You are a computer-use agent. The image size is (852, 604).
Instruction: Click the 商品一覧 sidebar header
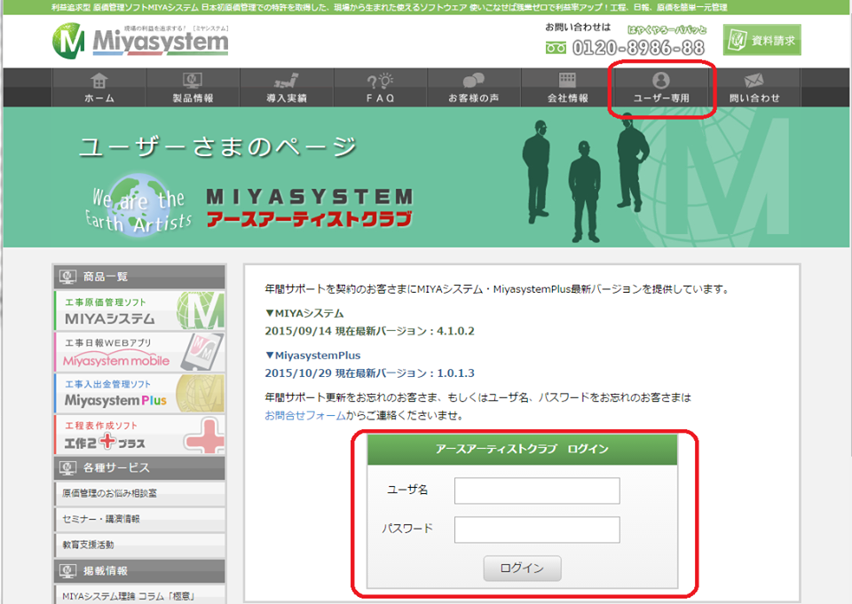coord(139,277)
